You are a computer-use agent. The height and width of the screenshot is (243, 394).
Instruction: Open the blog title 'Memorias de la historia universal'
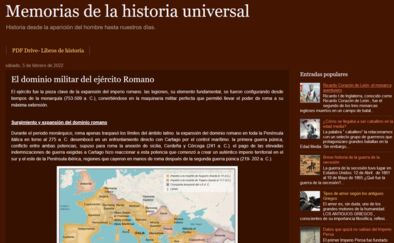coord(127,11)
